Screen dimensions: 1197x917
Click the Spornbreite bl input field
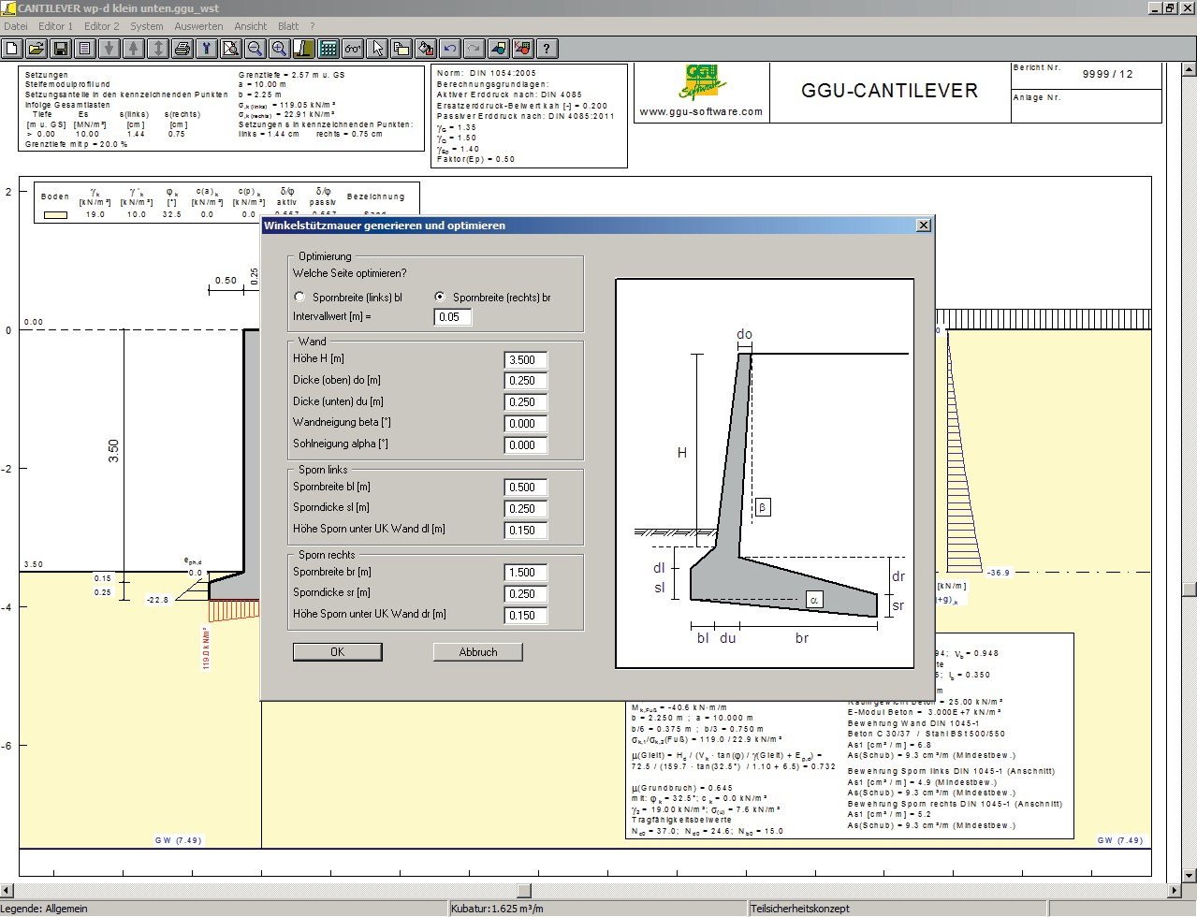coord(526,488)
